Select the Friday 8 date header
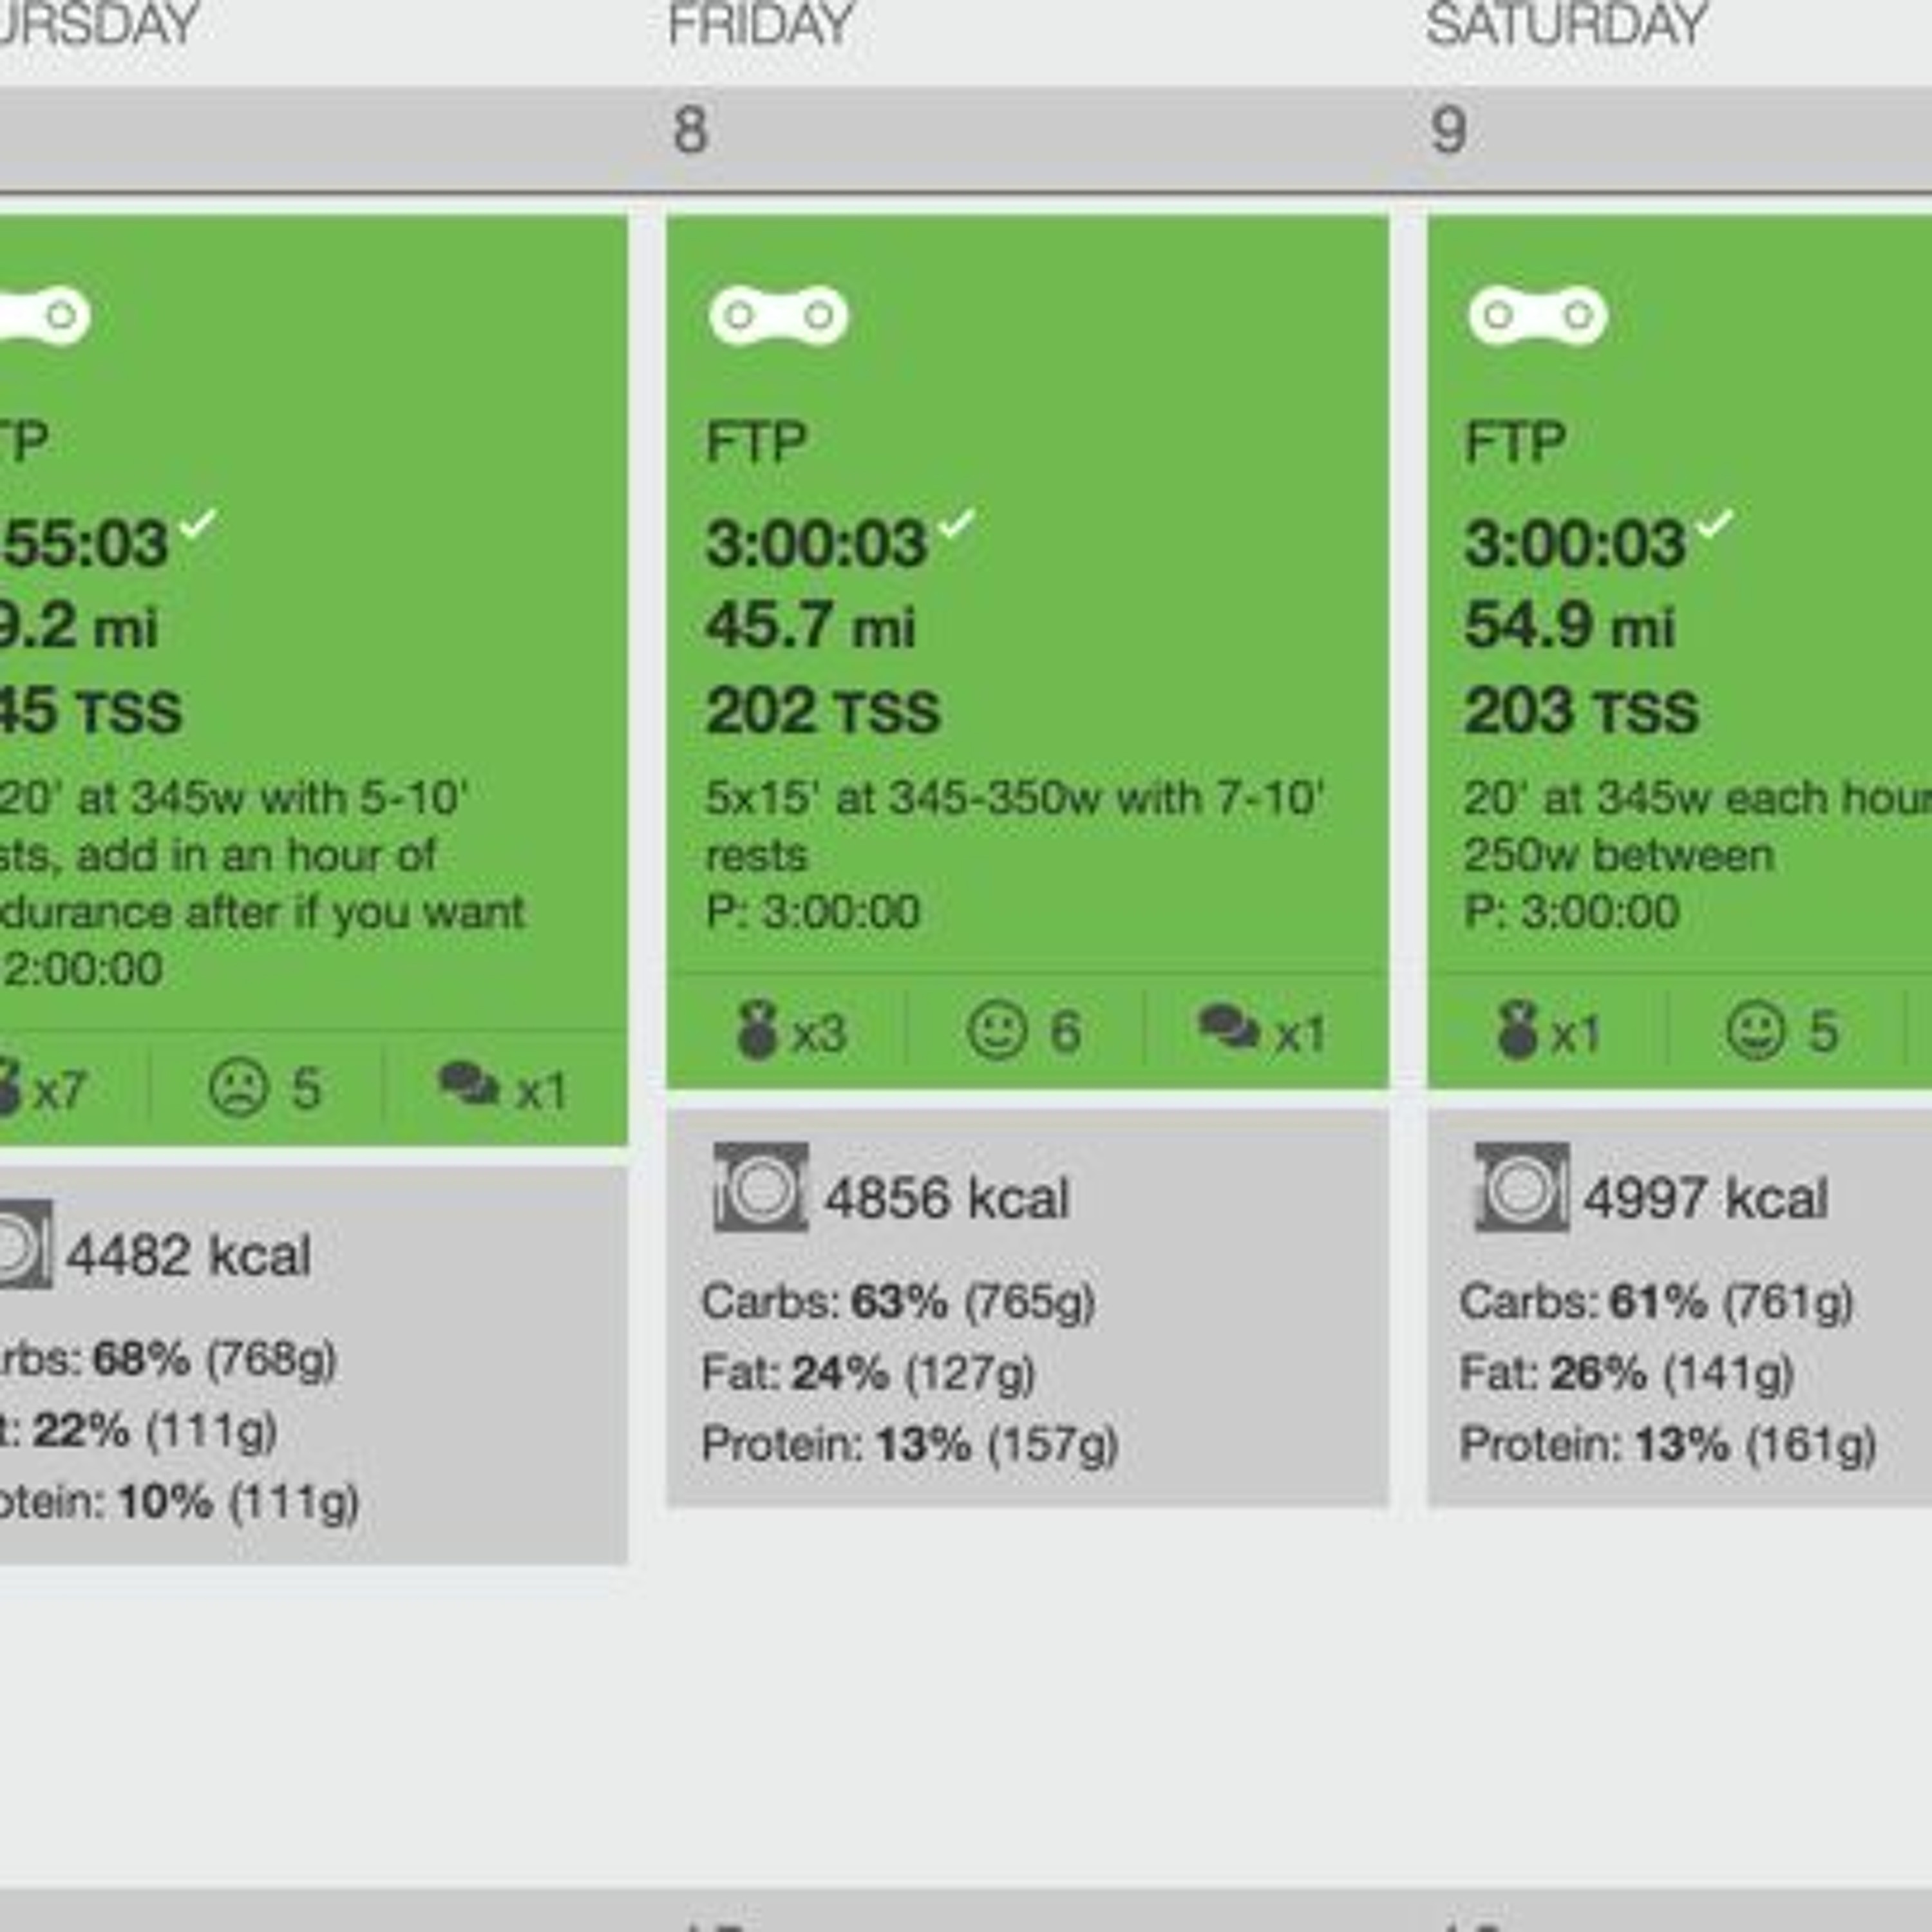1932x1932 pixels. coord(1028,131)
